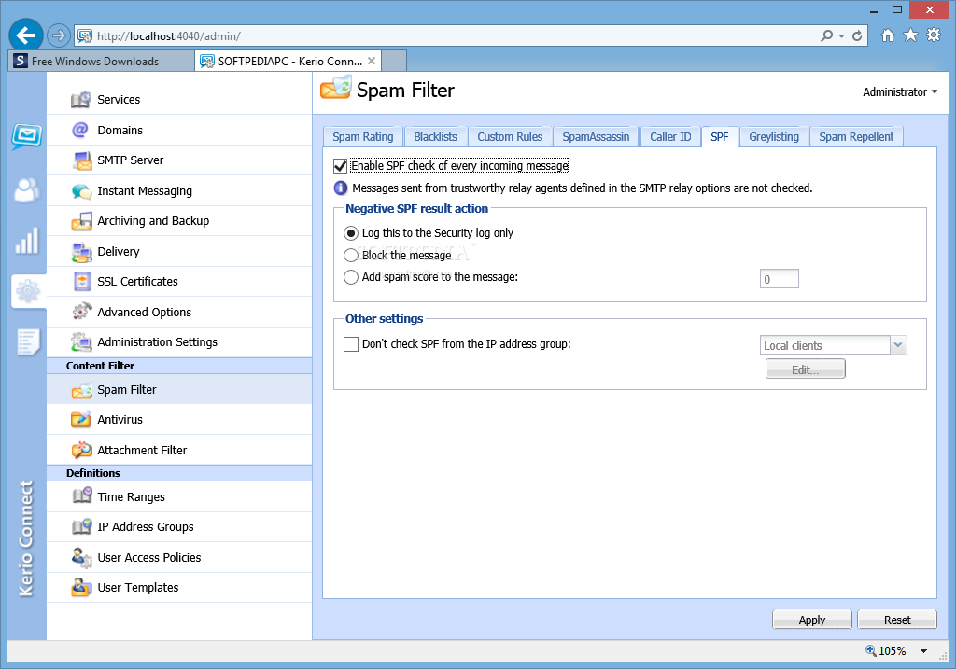Click the IP Address Groups icon
This screenshot has height=669, width=956.
[82, 527]
